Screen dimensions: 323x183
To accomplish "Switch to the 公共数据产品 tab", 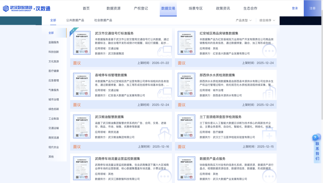I will [x=75, y=20].
